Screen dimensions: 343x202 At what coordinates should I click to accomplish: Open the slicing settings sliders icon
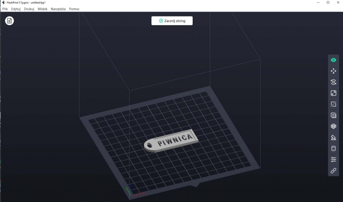[x=333, y=160]
